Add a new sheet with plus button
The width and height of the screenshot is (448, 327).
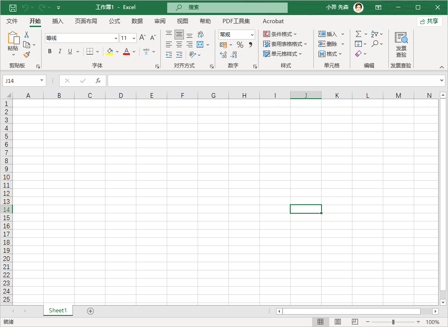[x=90, y=311]
